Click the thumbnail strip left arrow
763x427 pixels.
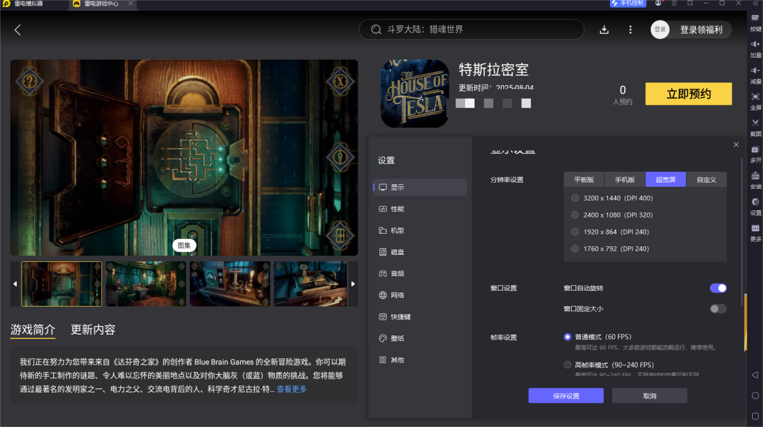[15, 284]
